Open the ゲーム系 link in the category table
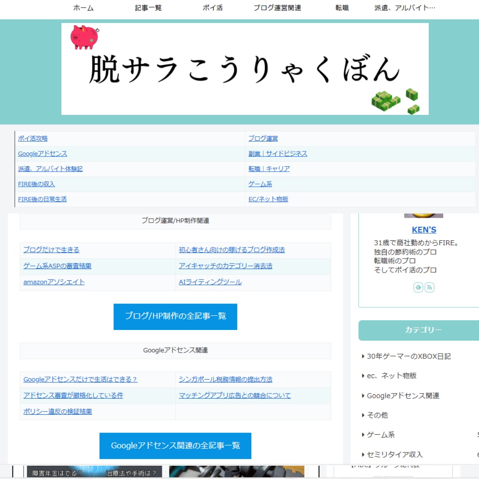Image resolution: width=479 pixels, height=479 pixels. click(x=260, y=184)
